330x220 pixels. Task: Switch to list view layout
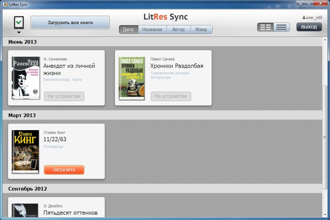tap(281, 27)
